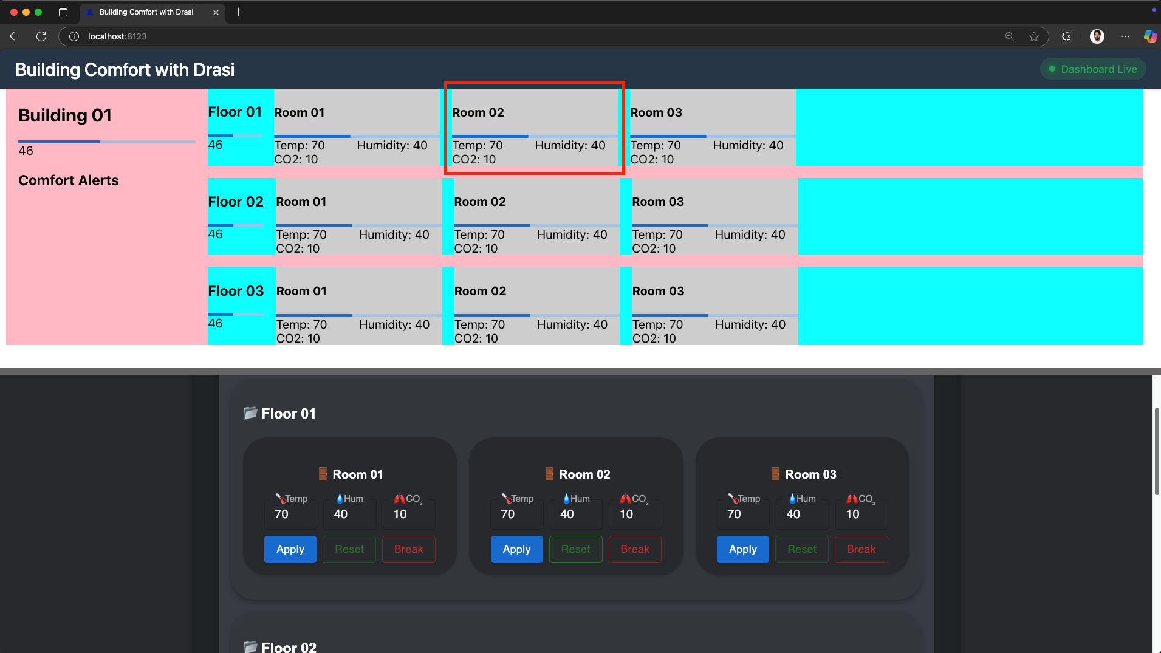Click the page reload icon
1161x653 pixels.
41,36
